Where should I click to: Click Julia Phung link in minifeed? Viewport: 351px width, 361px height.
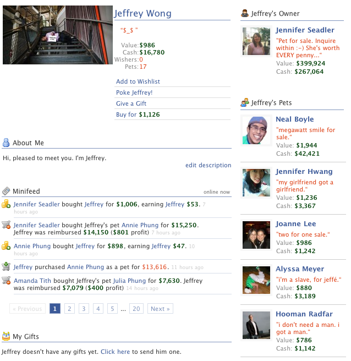pos(130,281)
